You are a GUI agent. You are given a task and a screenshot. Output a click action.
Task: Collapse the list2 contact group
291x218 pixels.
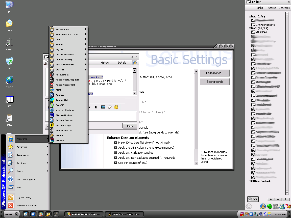(250, 29)
